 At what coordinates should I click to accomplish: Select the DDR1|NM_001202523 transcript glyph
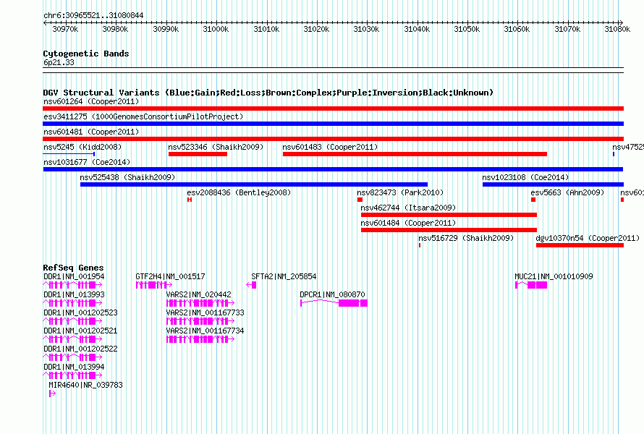pos(72,321)
